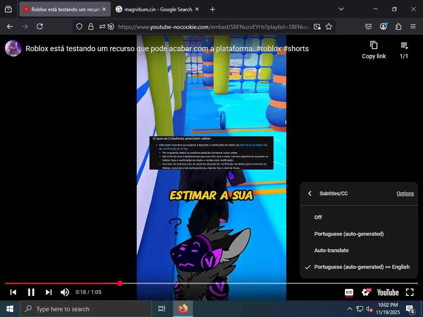Open the tracking protection shield icon

[79, 26]
